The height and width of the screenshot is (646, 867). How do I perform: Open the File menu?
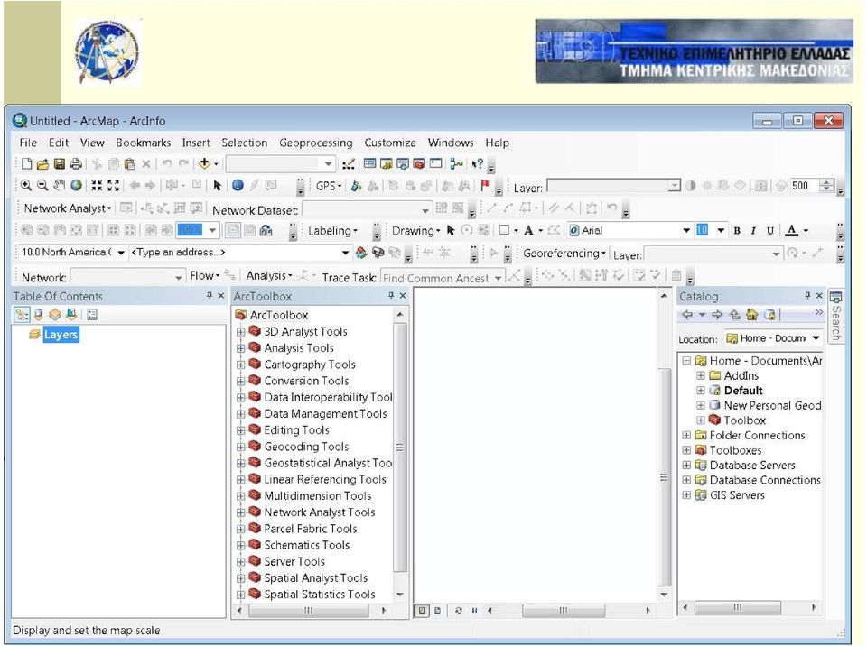[28, 143]
